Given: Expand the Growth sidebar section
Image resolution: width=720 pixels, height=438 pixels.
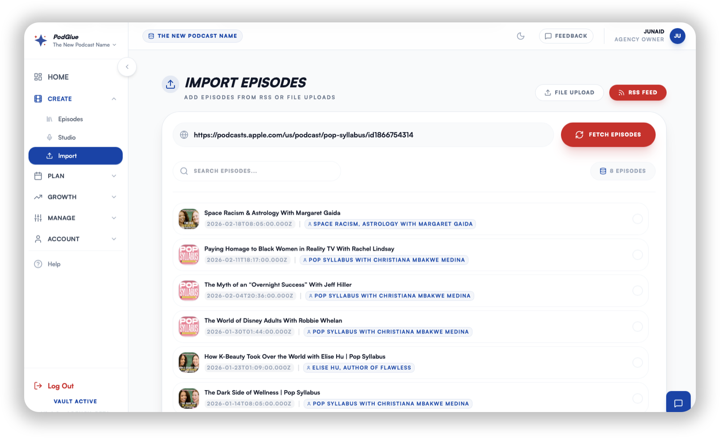Looking at the screenshot, I should [75, 197].
